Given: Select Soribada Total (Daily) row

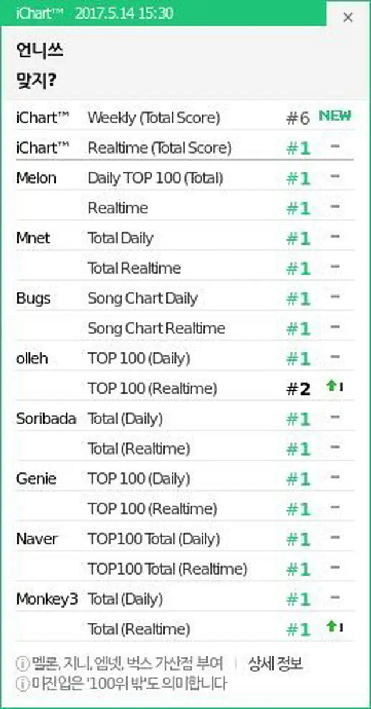Looking at the screenshot, I should point(185,419).
